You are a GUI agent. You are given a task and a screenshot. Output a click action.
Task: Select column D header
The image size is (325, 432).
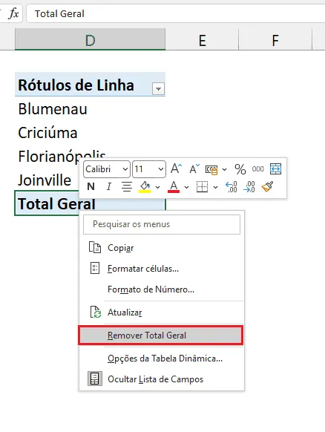pos(90,39)
